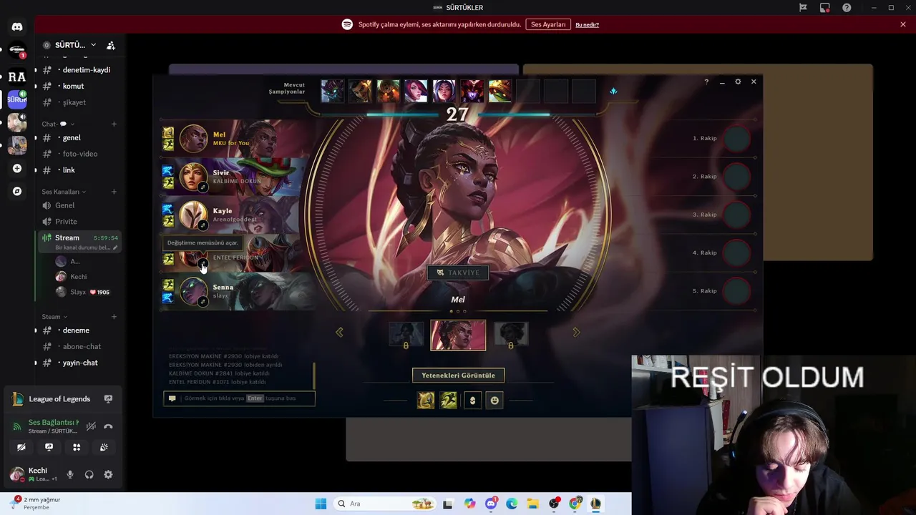Dismiss the Spotify warning banner
The width and height of the screenshot is (916, 515).
903,24
